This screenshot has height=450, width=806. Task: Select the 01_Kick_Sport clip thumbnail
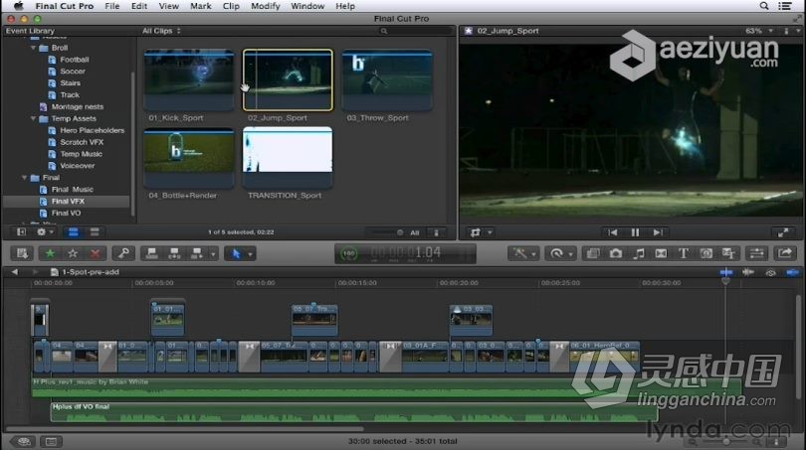[x=189, y=79]
